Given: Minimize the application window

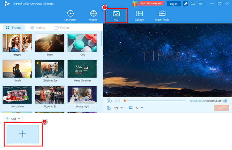Looking at the screenshot, I should pyautogui.click(x=212, y=4).
